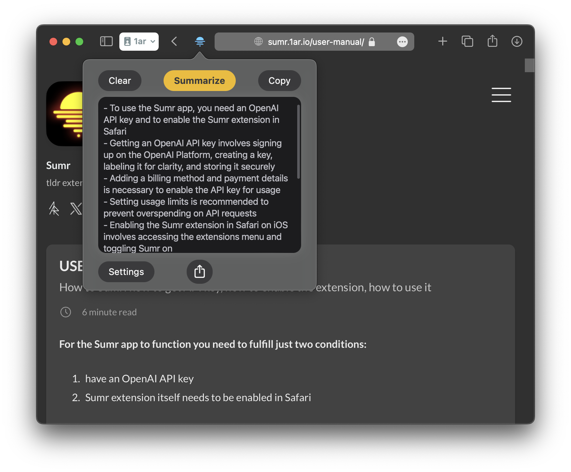571x472 pixels.
Task: Click the Clear button
Action: 120,81
